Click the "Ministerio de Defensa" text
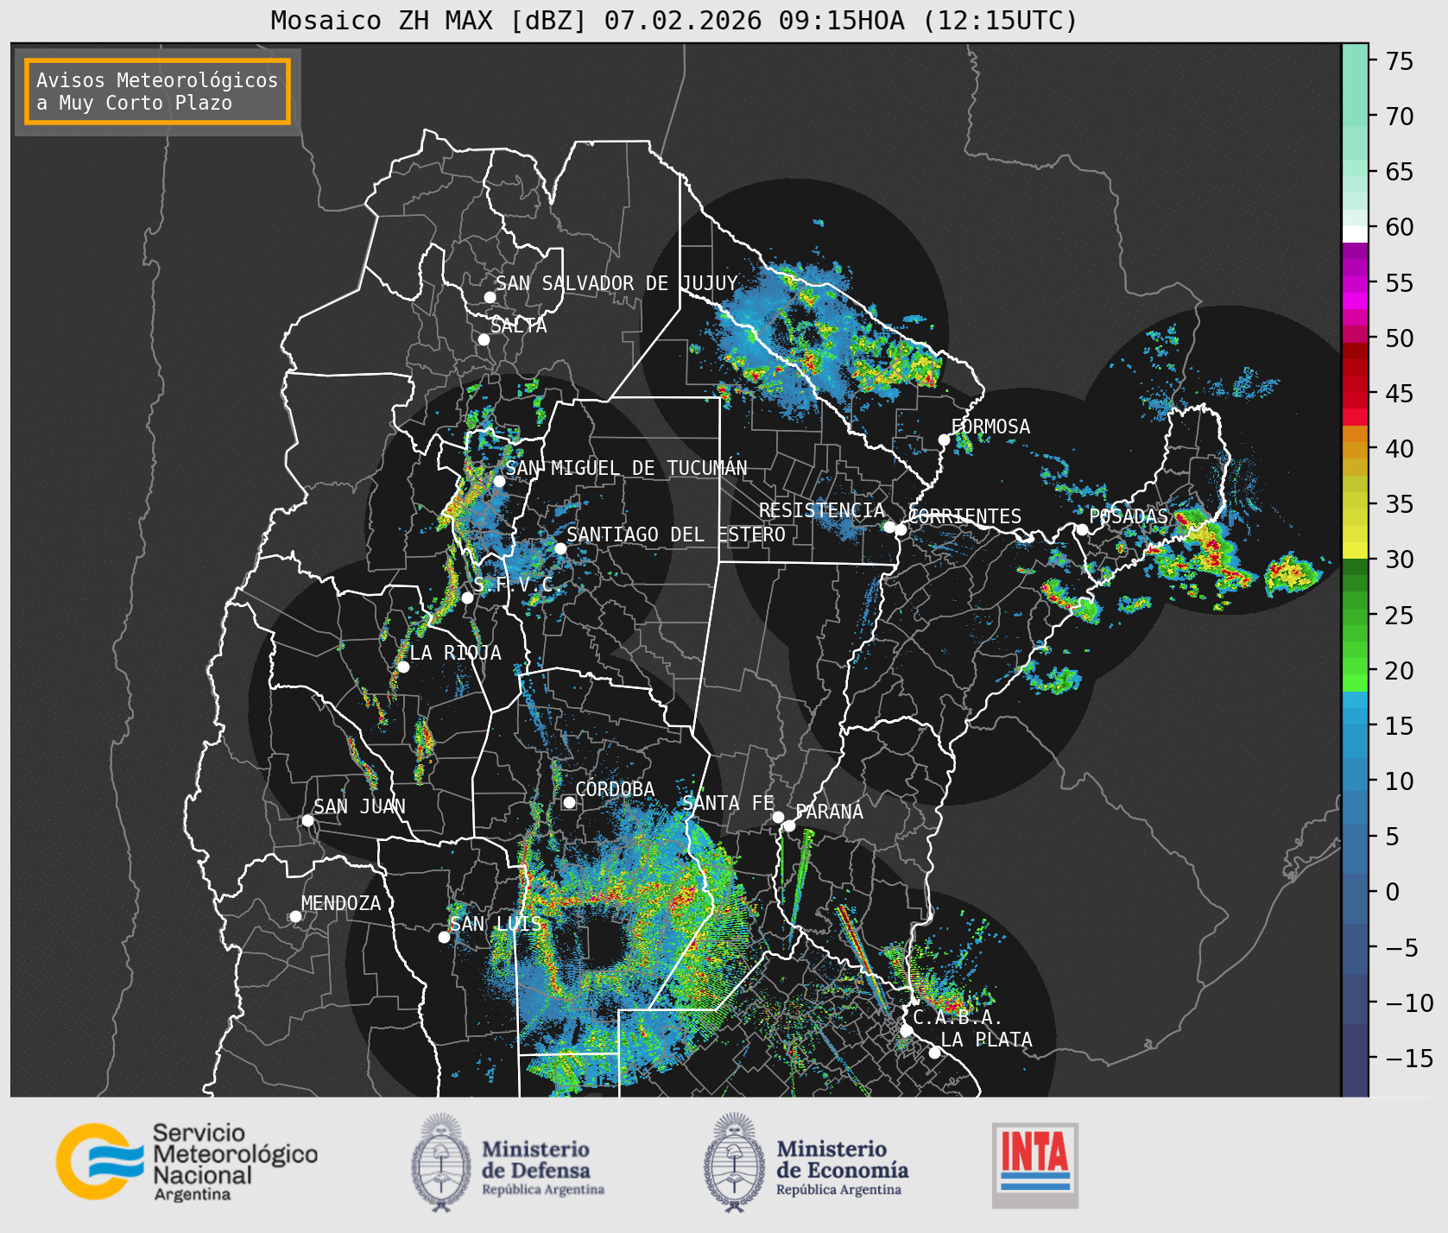Image resolution: width=1448 pixels, height=1233 pixels. [x=536, y=1160]
